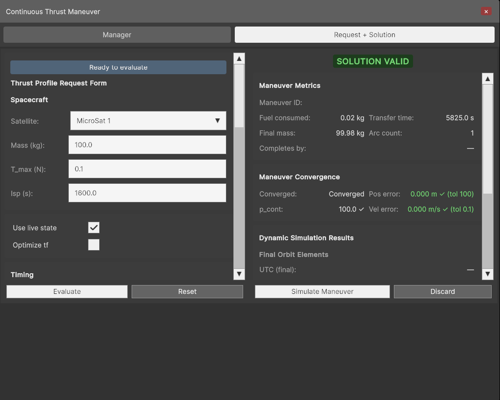Screen dimensions: 500x400
Task: Click the Evaluate button
Action: pyautogui.click(x=67, y=291)
